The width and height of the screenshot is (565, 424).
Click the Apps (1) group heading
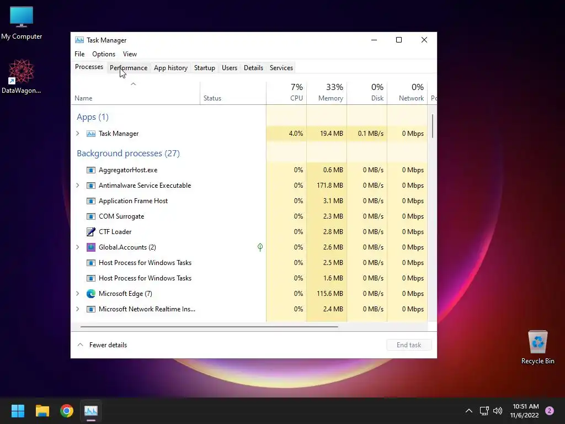[x=93, y=117]
